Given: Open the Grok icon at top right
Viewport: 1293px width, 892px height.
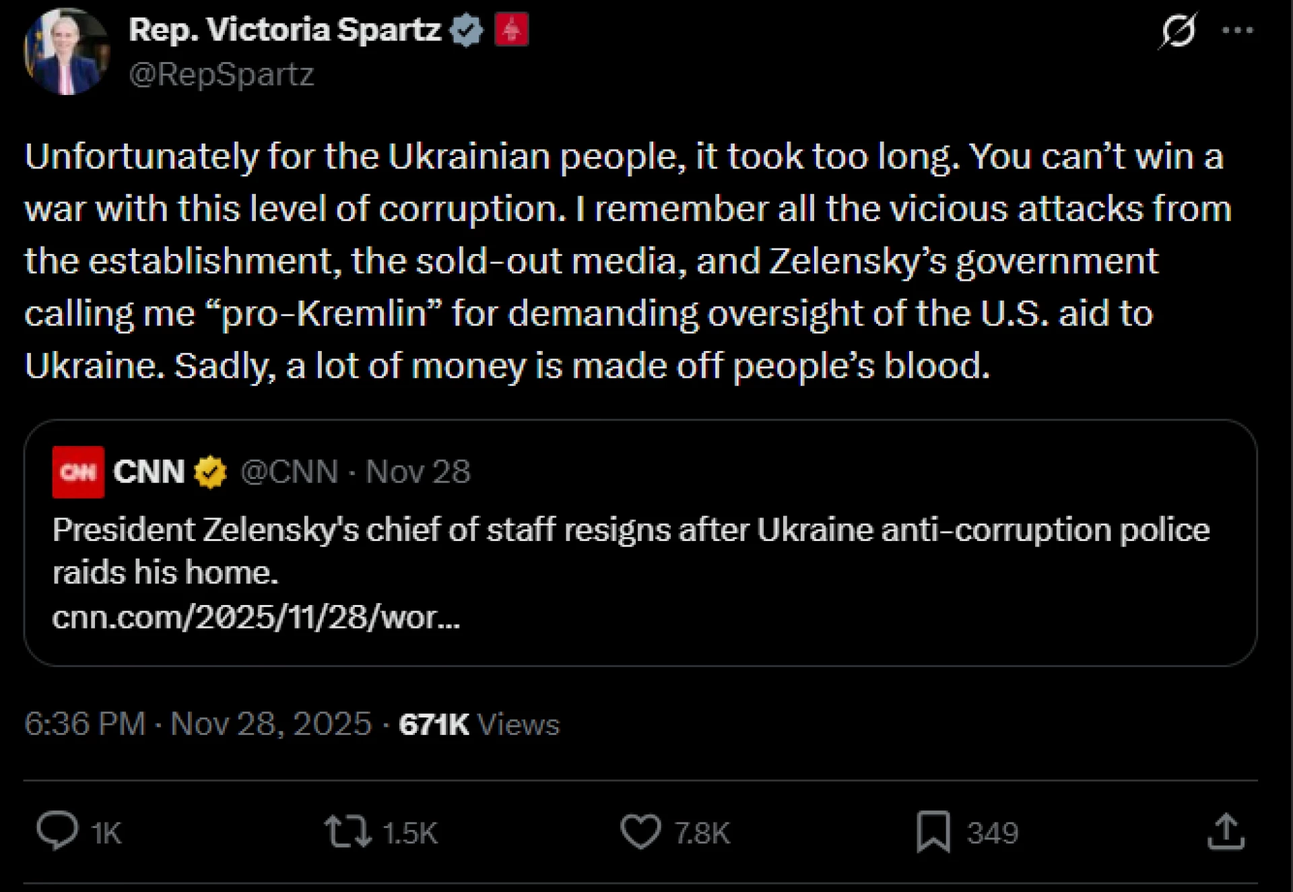Looking at the screenshot, I should pos(1178,31).
